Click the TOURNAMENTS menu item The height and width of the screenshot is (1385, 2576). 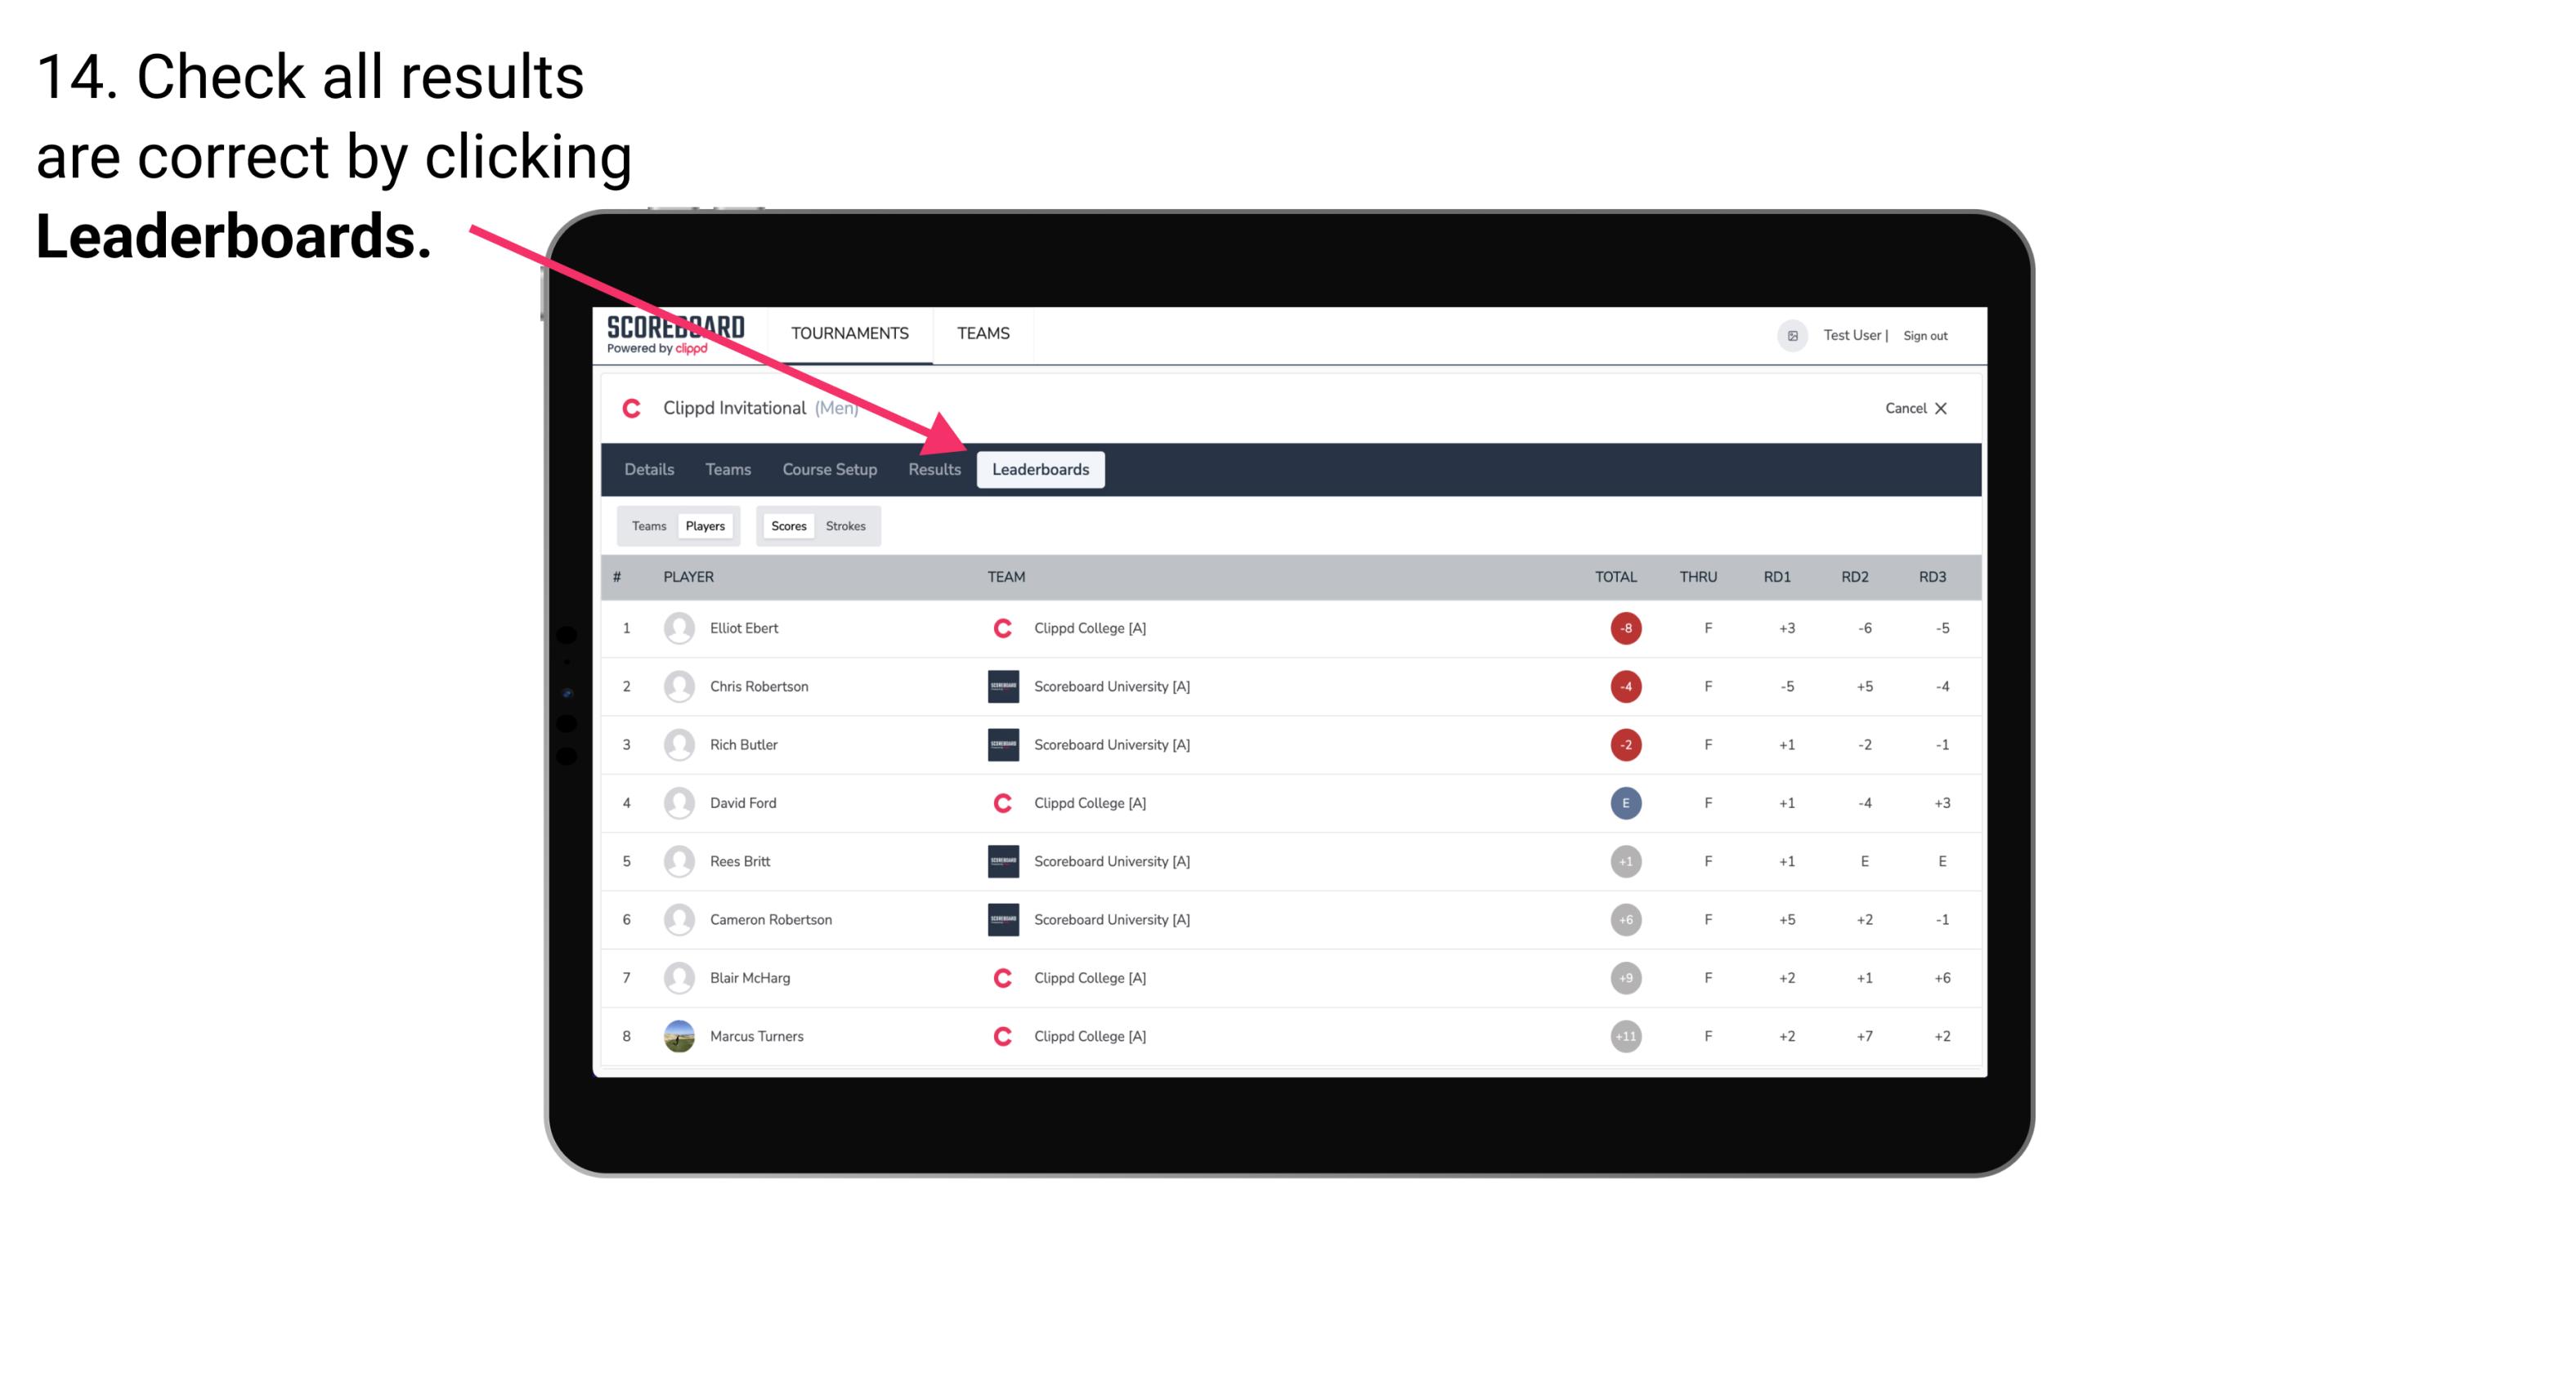click(x=849, y=333)
